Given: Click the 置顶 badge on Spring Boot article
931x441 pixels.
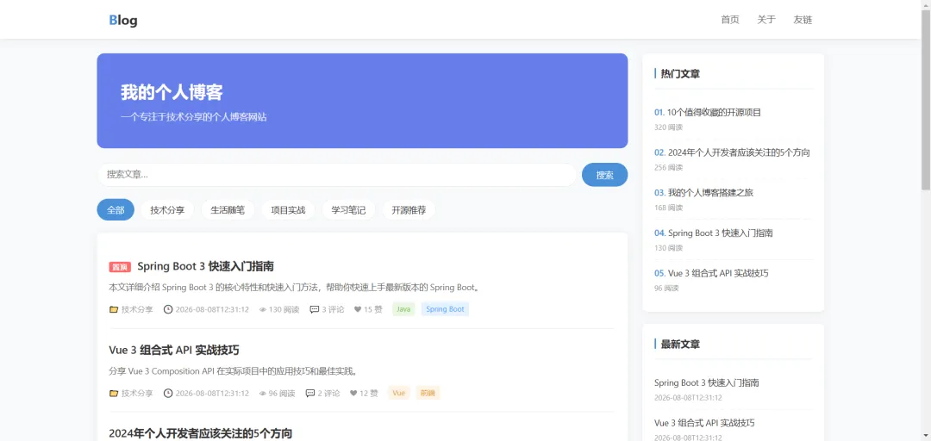Looking at the screenshot, I should 120,267.
